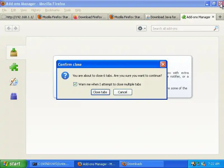Open the Plugins blue brick category
Screen dimensions: 224x168
[14, 96]
